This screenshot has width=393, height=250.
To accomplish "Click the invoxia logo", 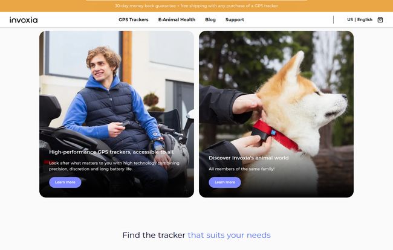I will click(24, 20).
